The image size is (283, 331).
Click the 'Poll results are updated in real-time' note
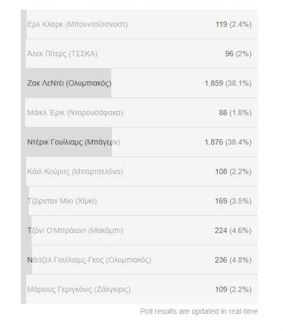[199, 311]
